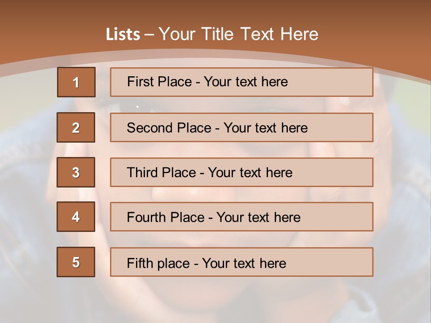The image size is (431, 323).
Task: Click blurred photo background below the fifth bar
Action: pos(215,298)
